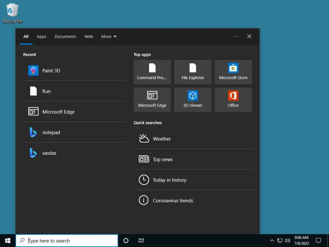Viewport: 329px width, 247px height.
Task: Expand the More dropdown
Action: tap(109, 37)
